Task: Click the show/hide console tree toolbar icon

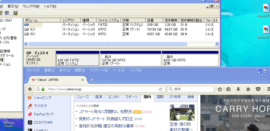Action: tap(7, 13)
